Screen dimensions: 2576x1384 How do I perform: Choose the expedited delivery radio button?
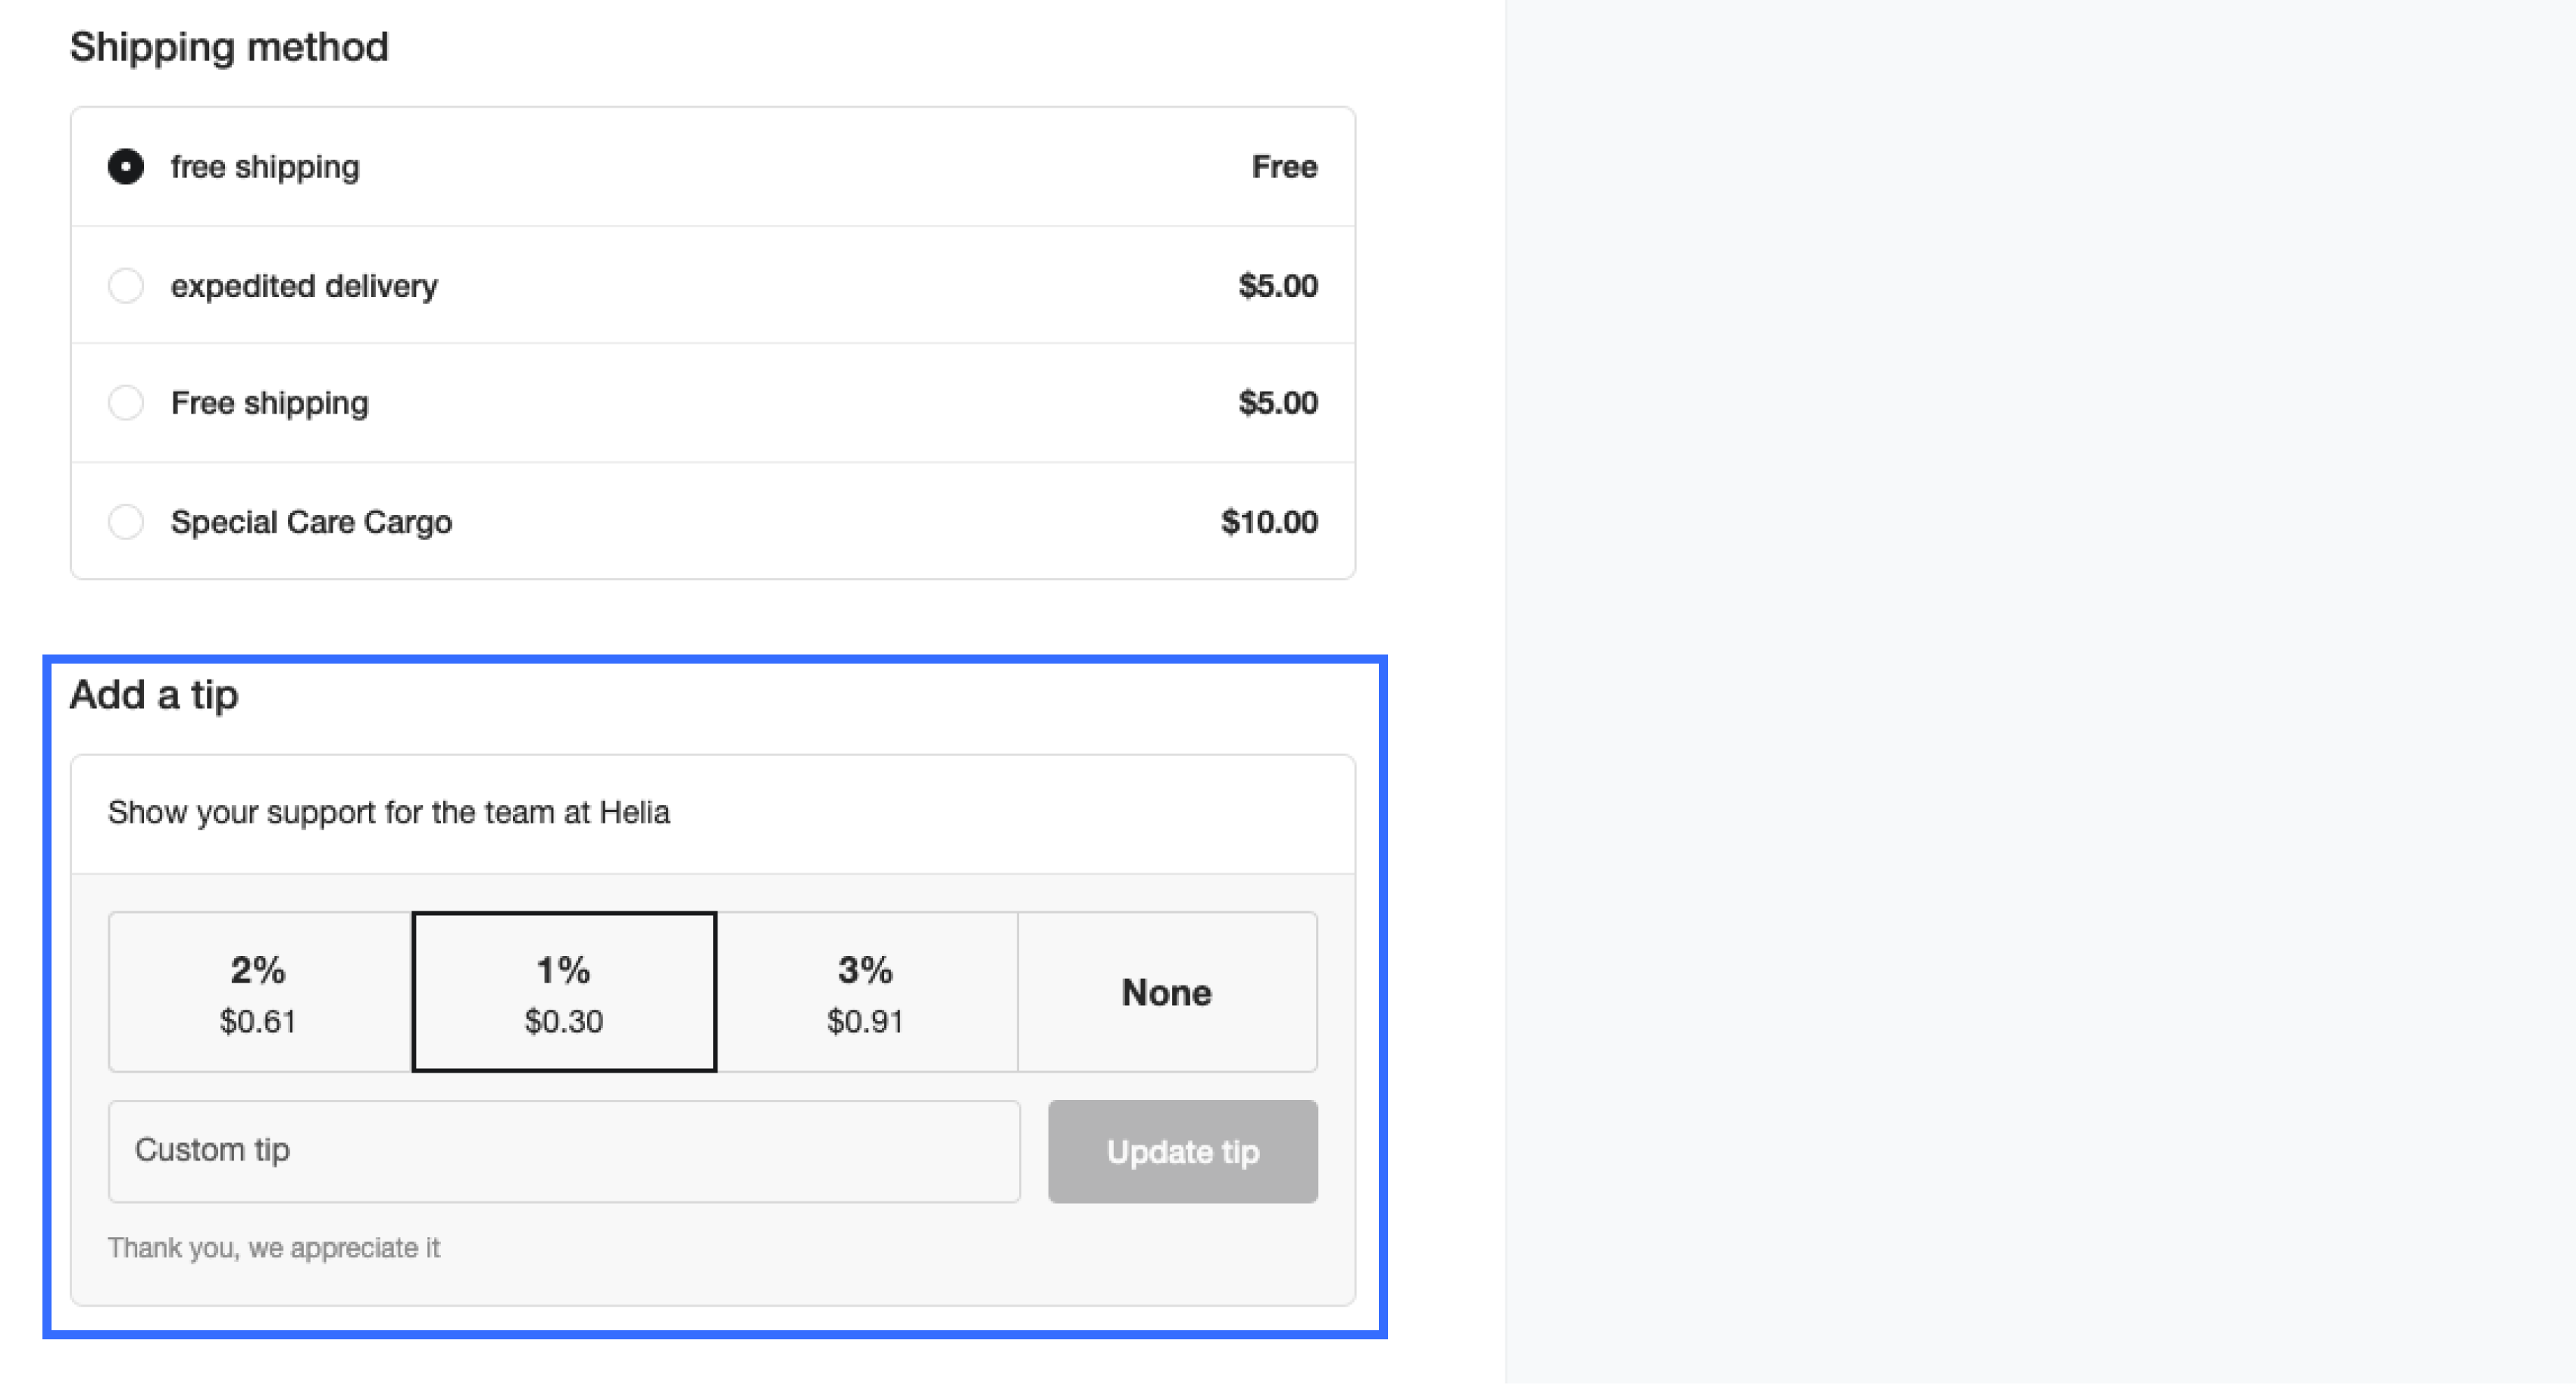(x=126, y=286)
